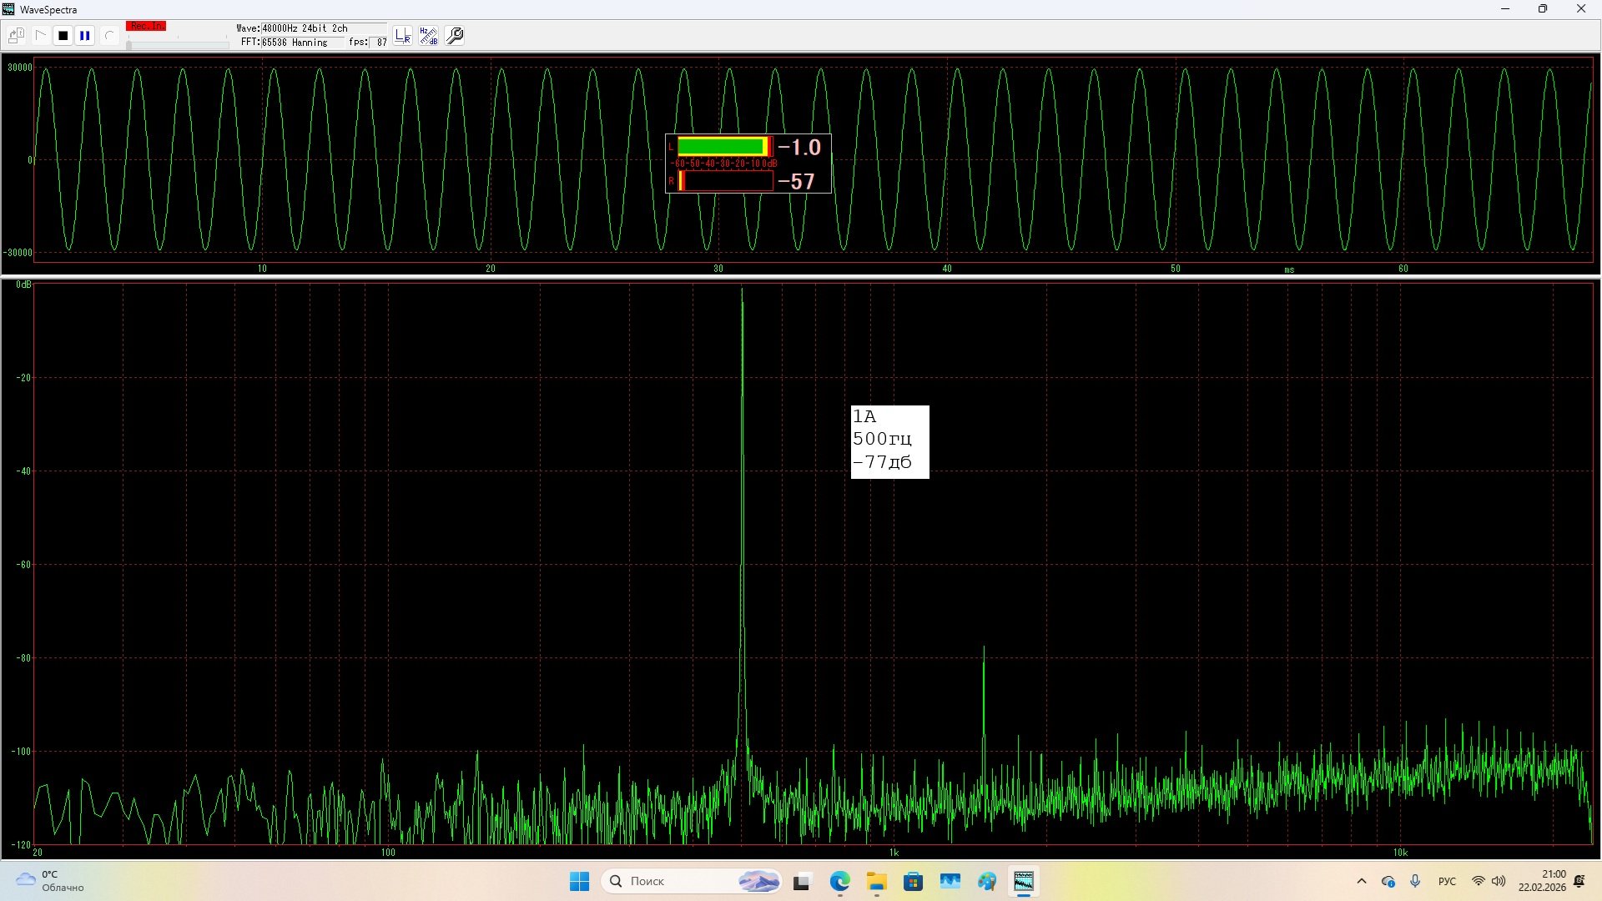1602x901 pixels.
Task: Open volume control in system tray
Action: (x=1499, y=882)
